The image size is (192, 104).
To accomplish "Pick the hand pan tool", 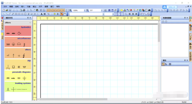I will [65, 14].
